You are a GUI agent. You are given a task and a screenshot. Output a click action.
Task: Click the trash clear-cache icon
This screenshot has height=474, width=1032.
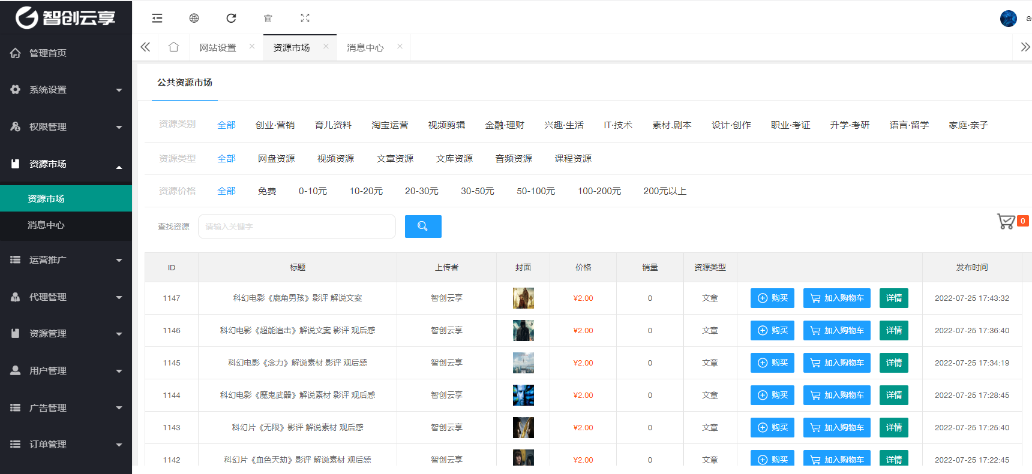pyautogui.click(x=268, y=18)
